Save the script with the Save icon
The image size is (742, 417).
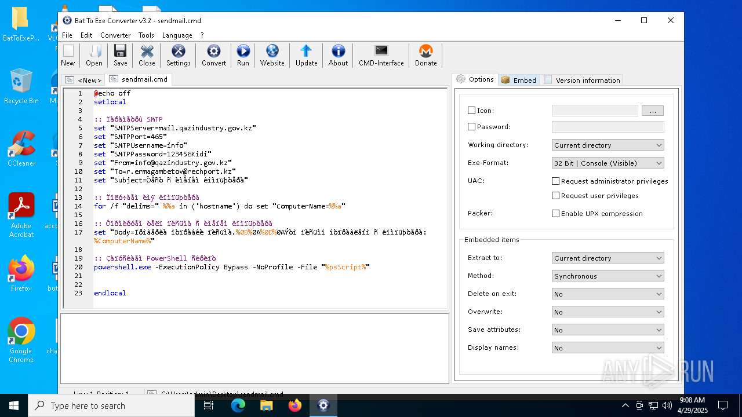[121, 56]
